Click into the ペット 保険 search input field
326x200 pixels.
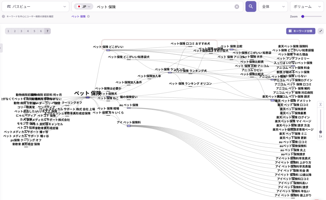point(163,7)
